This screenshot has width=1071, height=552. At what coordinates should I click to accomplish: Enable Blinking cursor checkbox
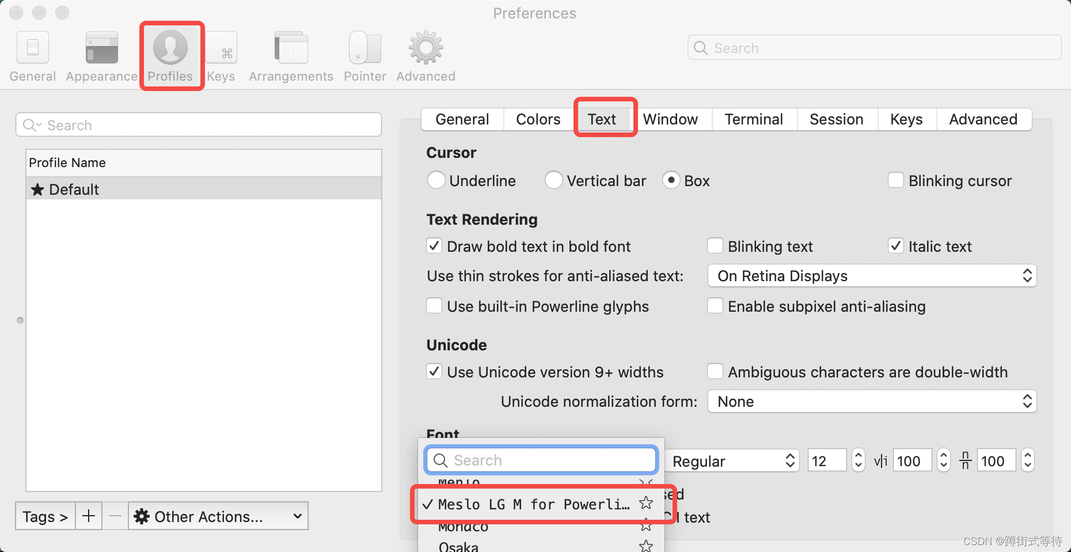(896, 180)
